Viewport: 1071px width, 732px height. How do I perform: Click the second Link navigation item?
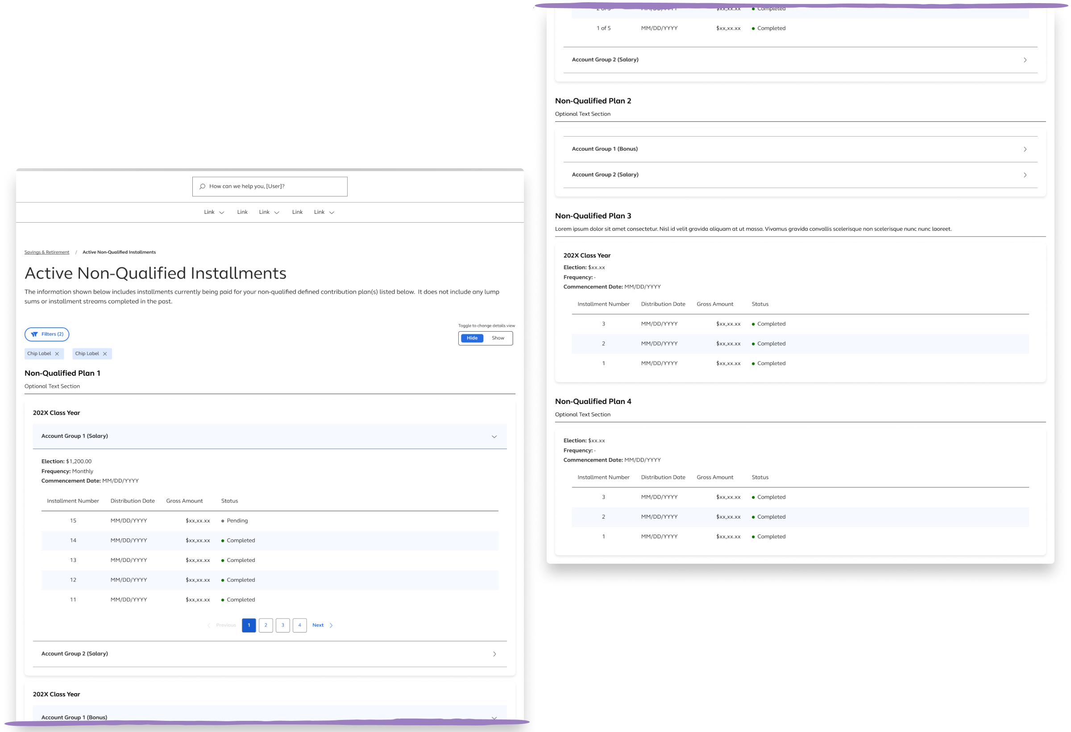242,212
